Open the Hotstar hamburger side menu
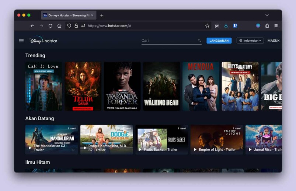Image resolution: width=296 pixels, height=191 pixels. [x=21, y=41]
